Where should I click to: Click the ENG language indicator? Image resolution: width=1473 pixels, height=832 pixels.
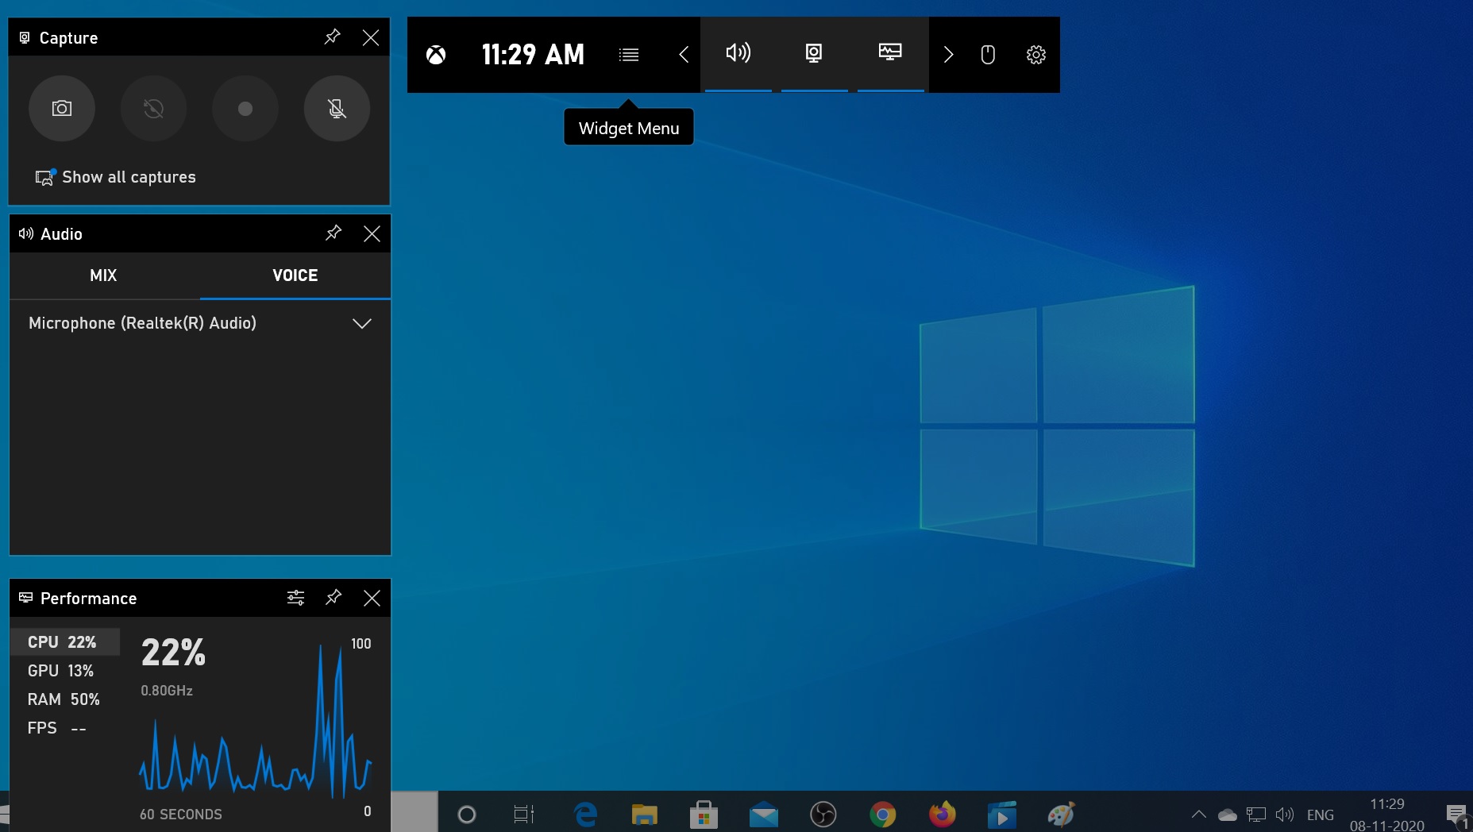point(1321,815)
